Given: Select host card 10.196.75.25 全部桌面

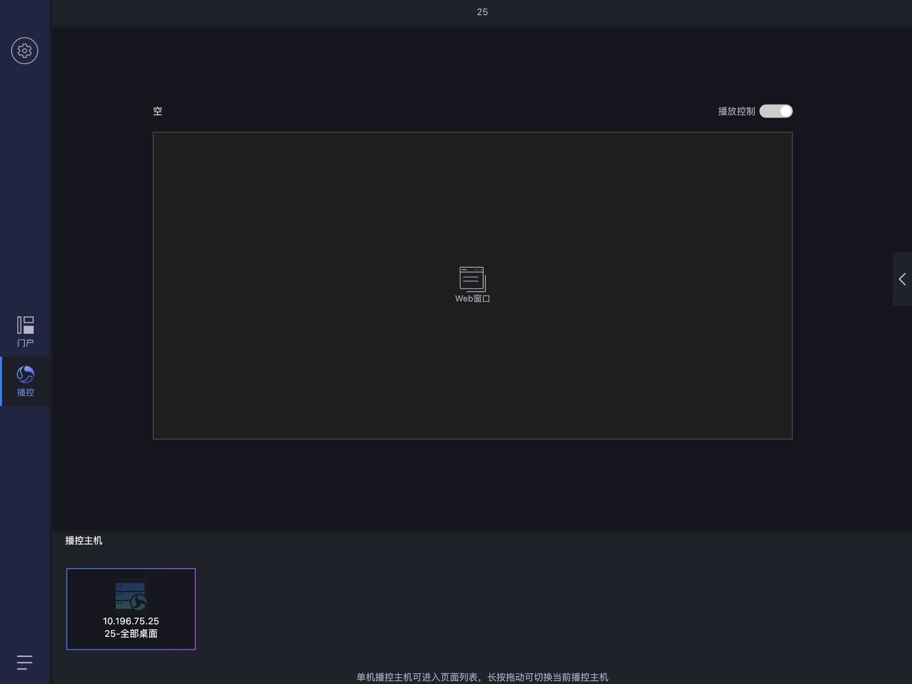Looking at the screenshot, I should click(131, 609).
